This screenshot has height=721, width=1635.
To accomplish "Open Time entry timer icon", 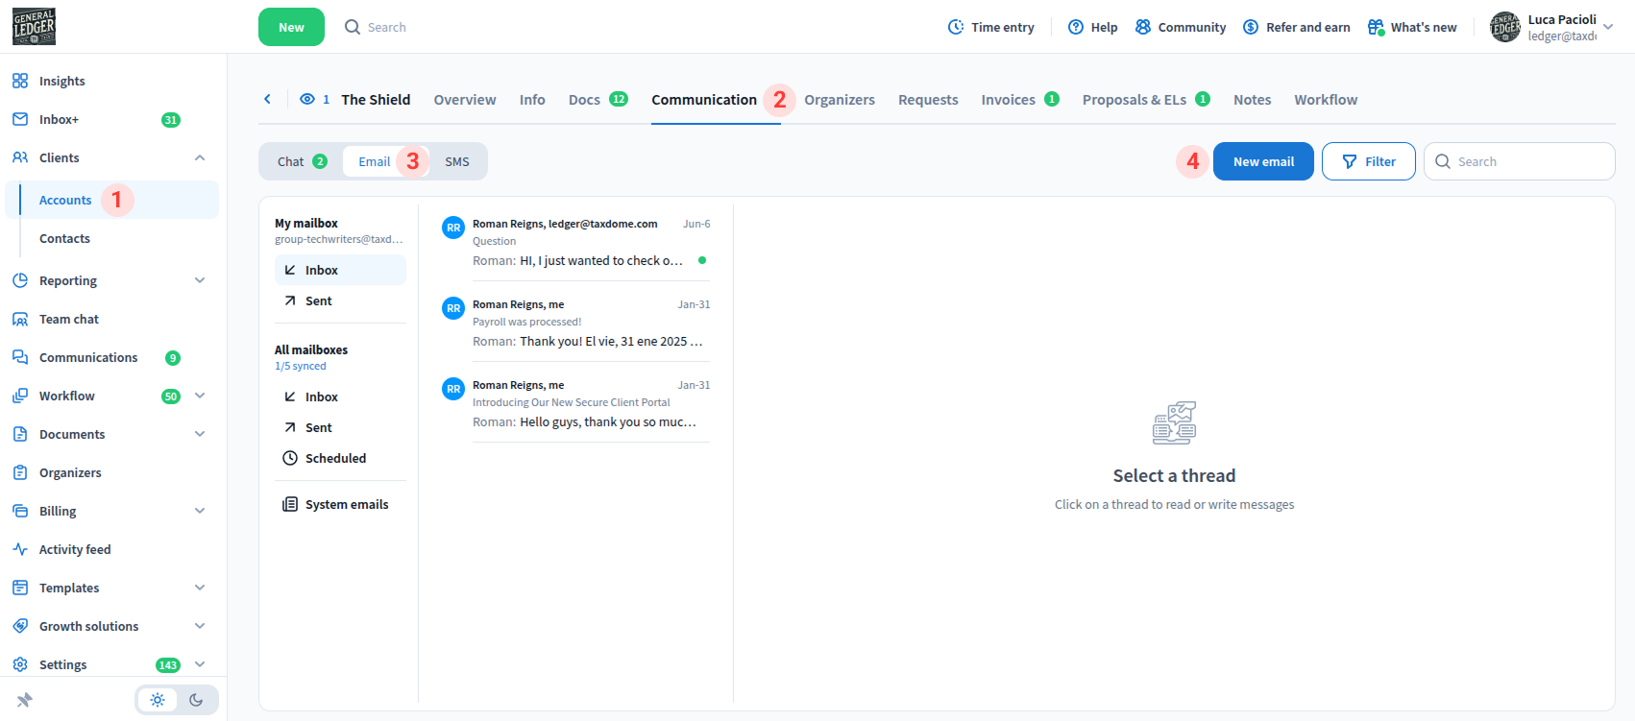I will tap(955, 27).
